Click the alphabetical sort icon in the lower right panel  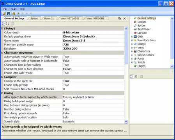coord(136,77)
